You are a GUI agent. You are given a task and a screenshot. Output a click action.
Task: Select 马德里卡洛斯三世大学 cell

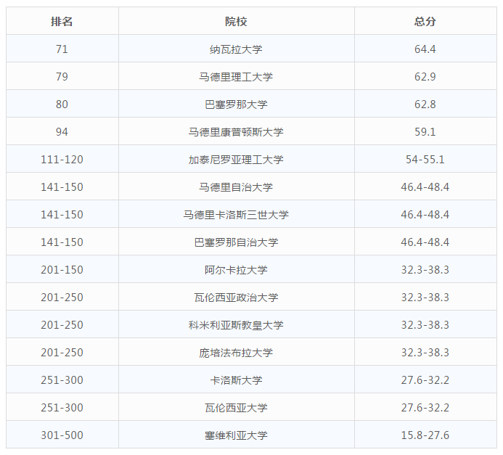[x=236, y=215]
